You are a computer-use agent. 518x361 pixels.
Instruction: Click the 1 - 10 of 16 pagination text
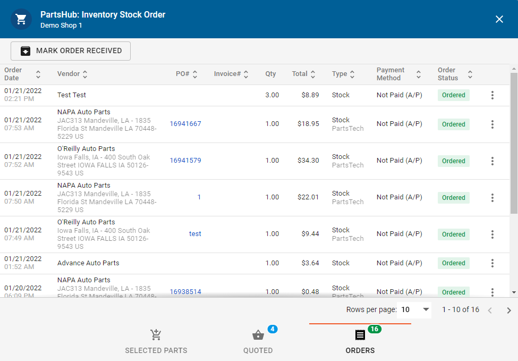click(461, 309)
